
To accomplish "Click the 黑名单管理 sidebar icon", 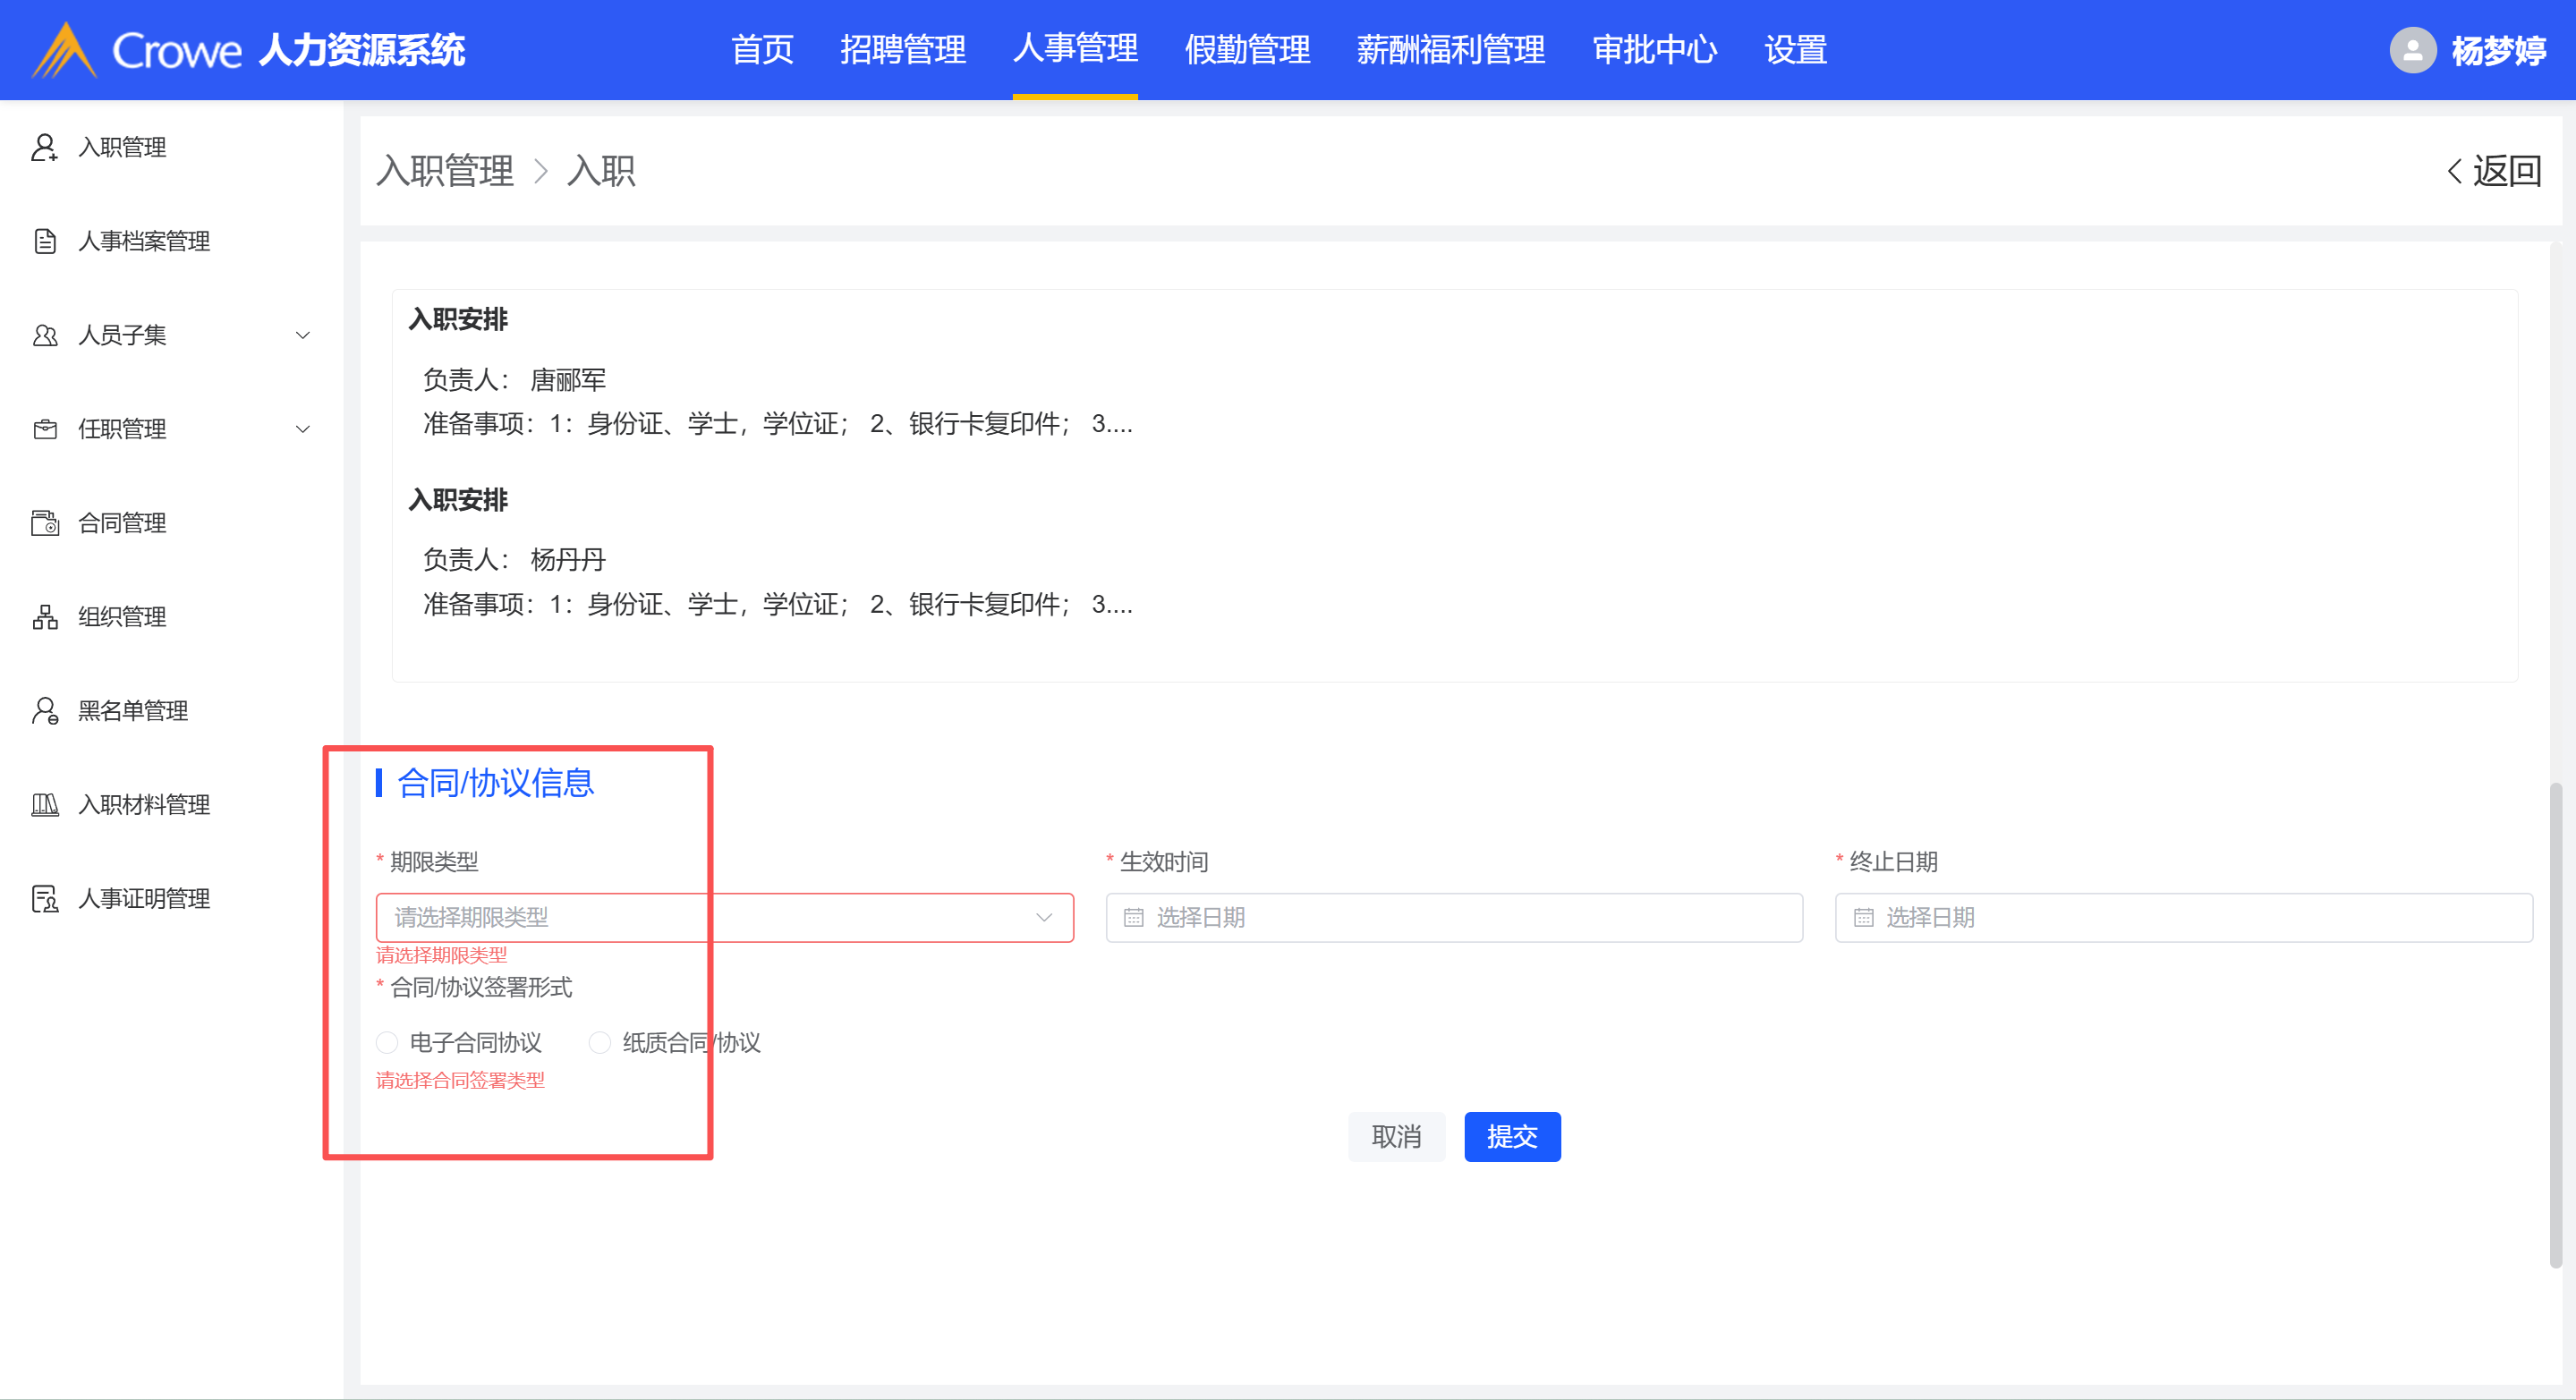I will (44, 711).
